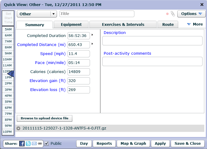Switch to the Equipment tab

pos(71,24)
